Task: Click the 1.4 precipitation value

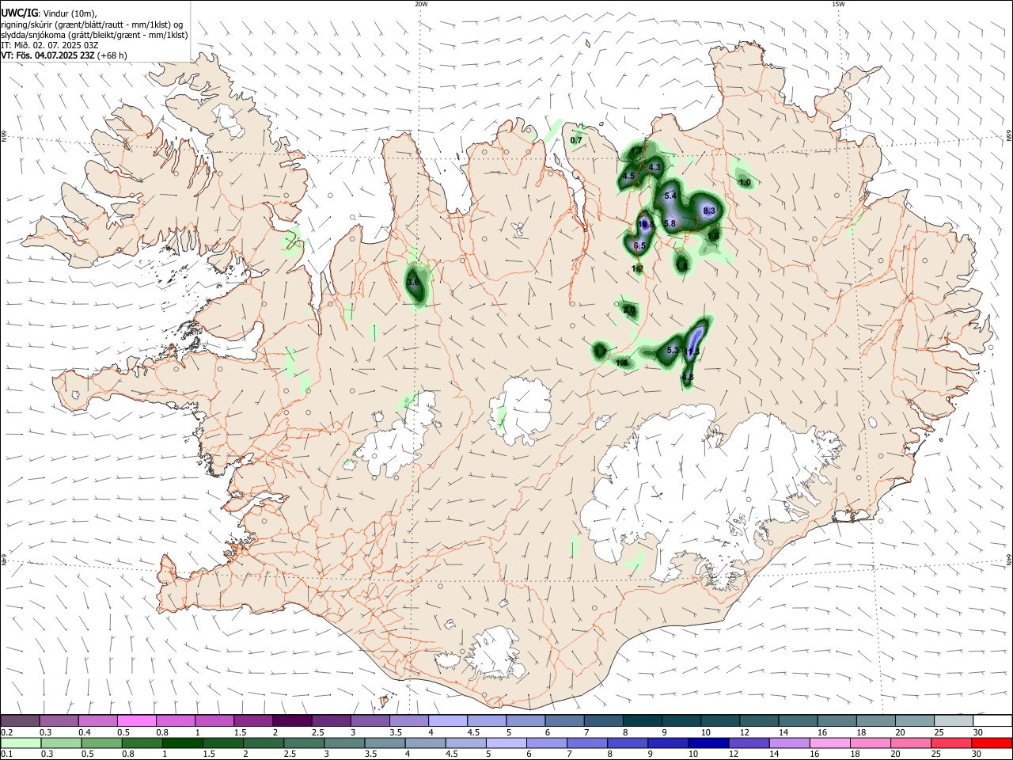Action: click(621, 363)
